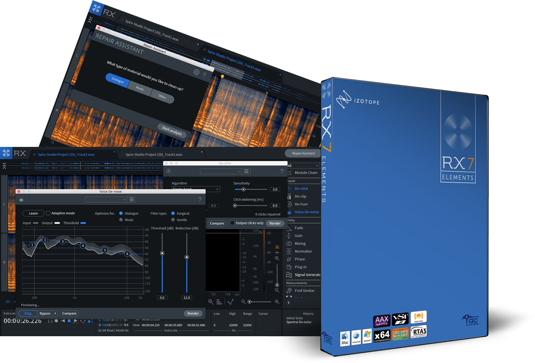
Task: Expand the Bypass plus options button
Action: pyautogui.click(x=55, y=313)
